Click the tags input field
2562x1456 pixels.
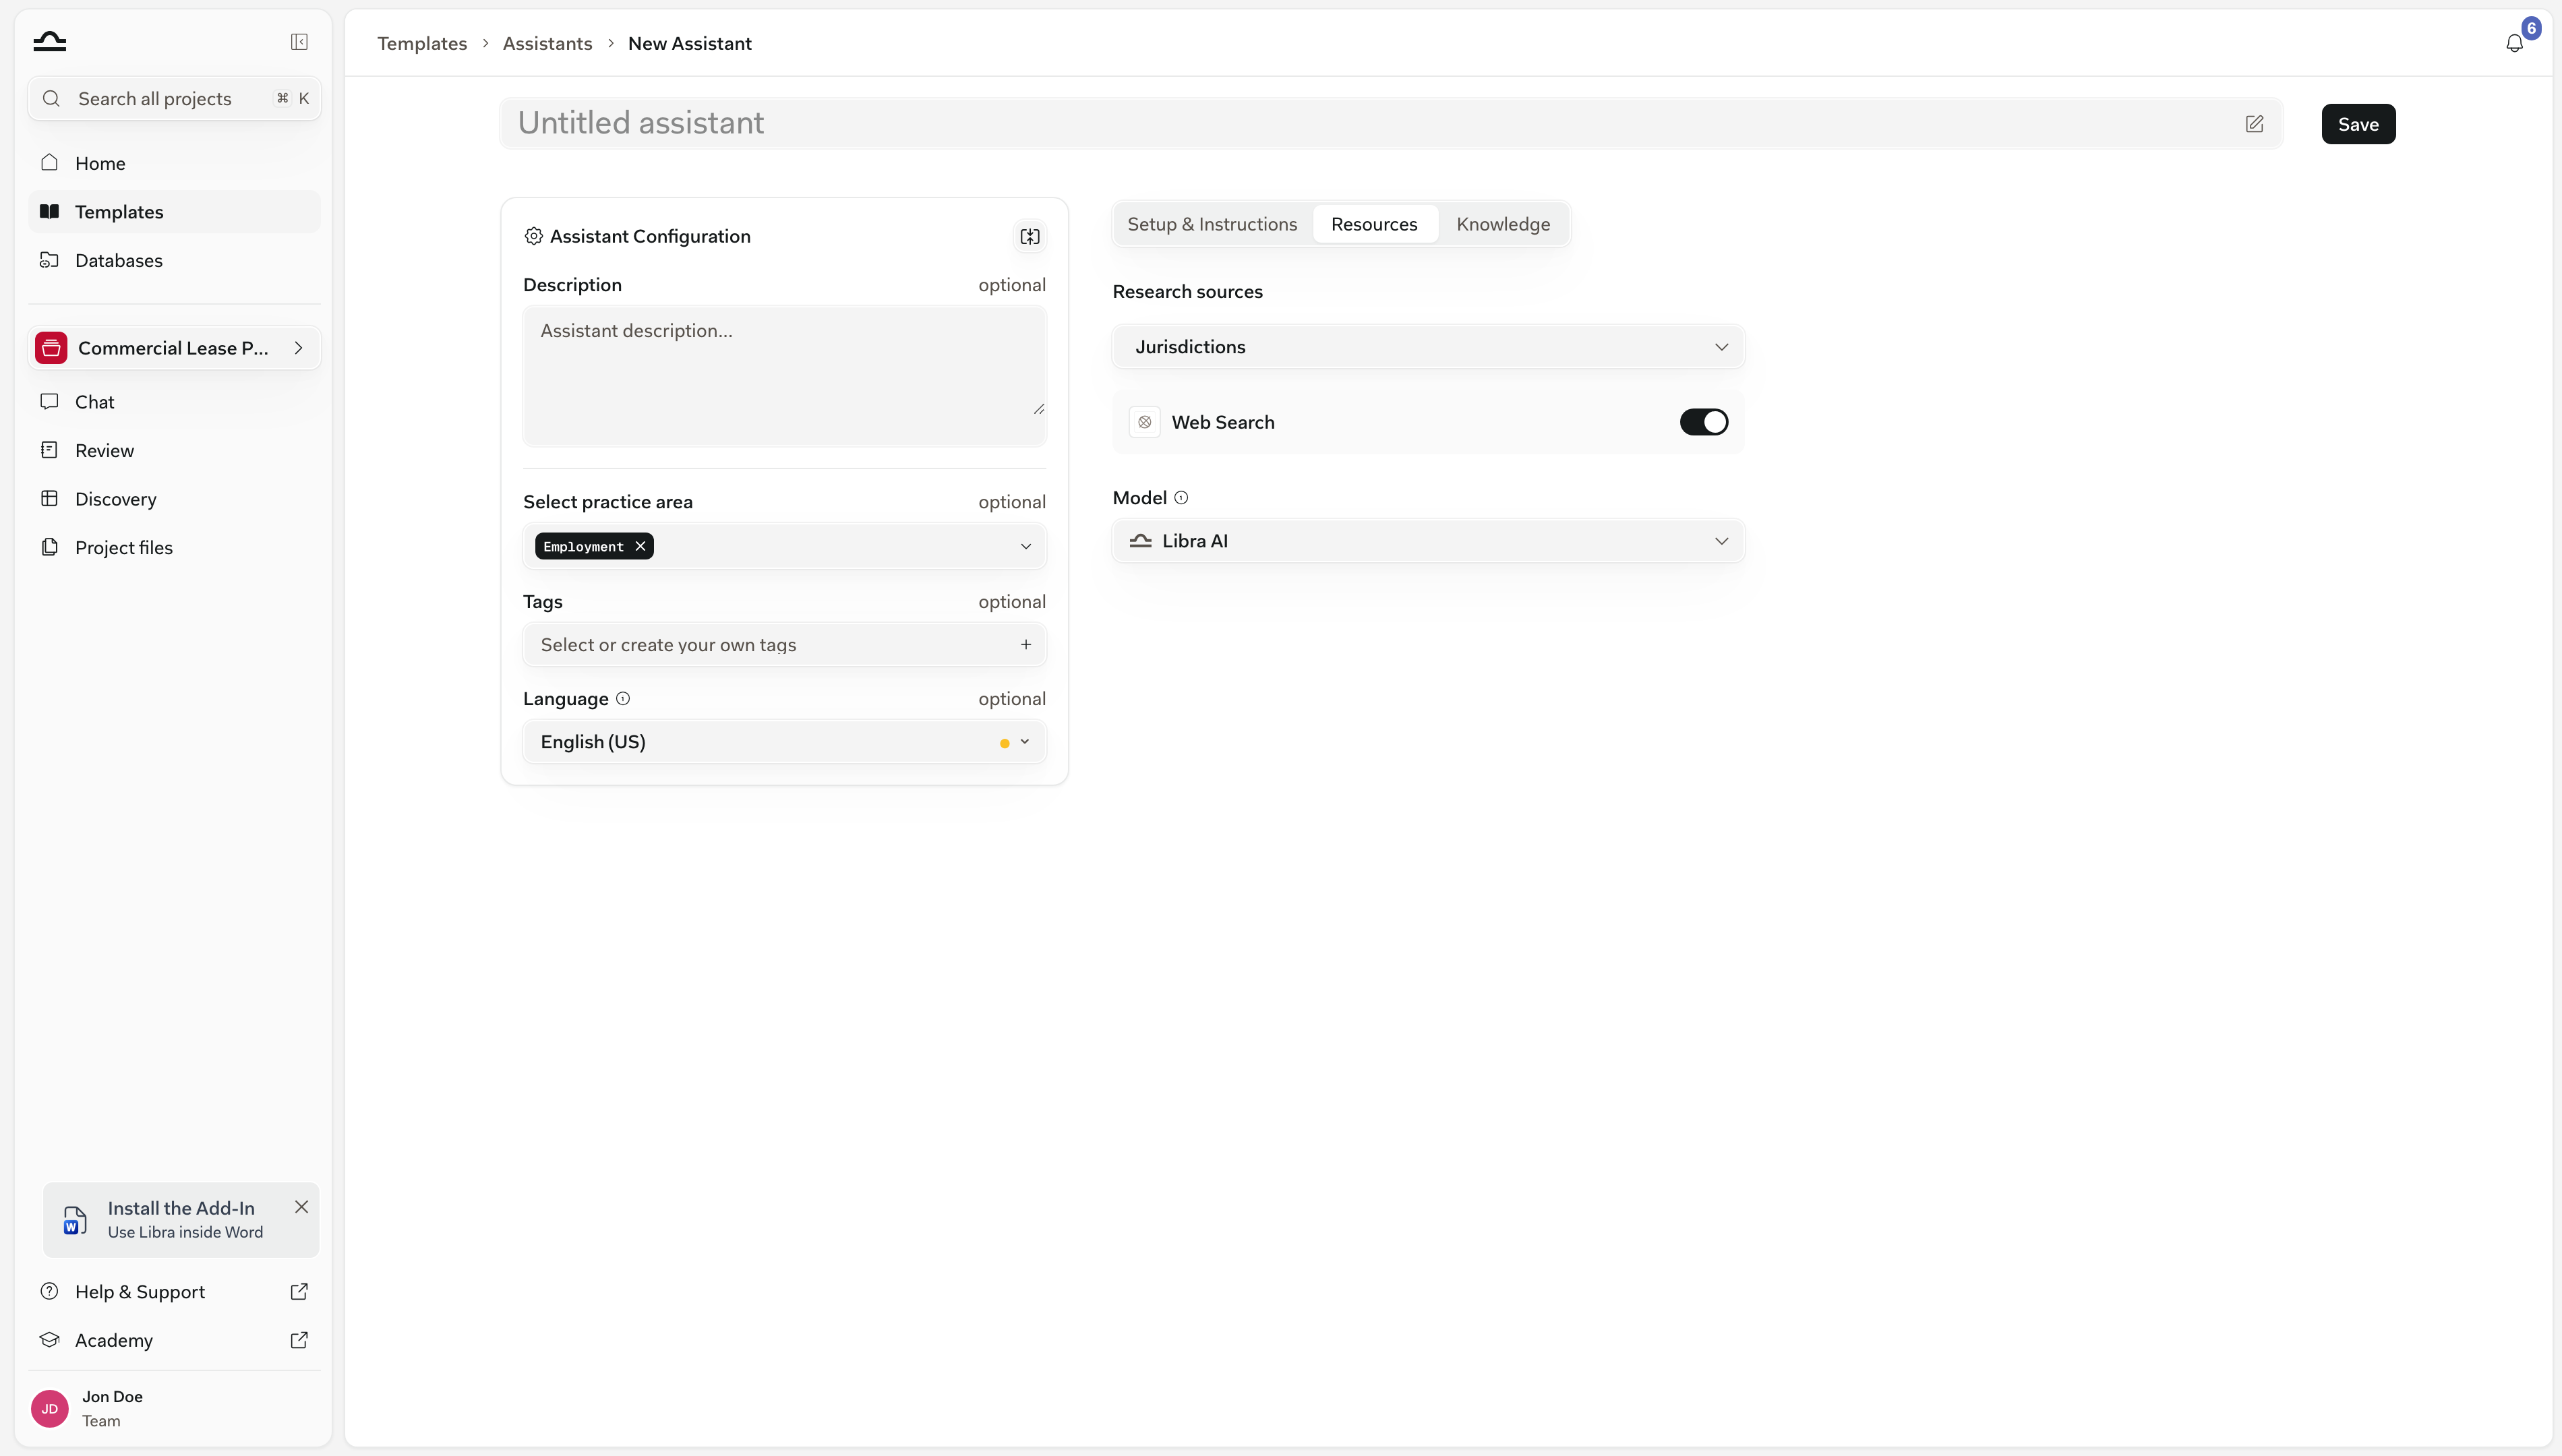(784, 645)
